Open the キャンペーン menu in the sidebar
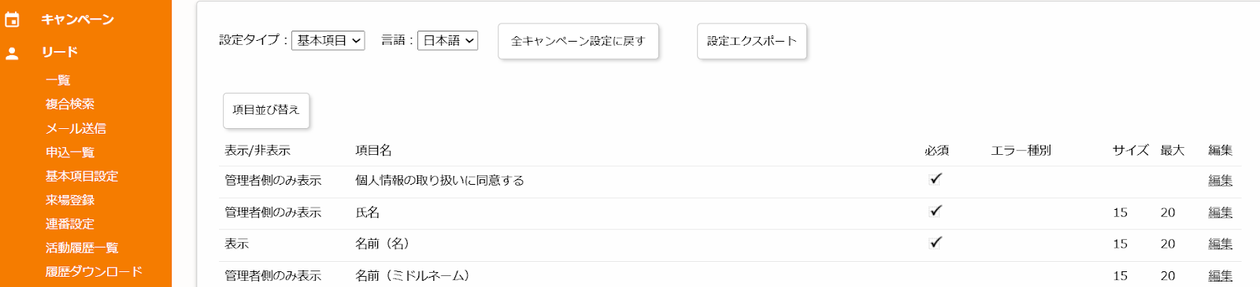This screenshot has height=287, width=1260. point(78,20)
